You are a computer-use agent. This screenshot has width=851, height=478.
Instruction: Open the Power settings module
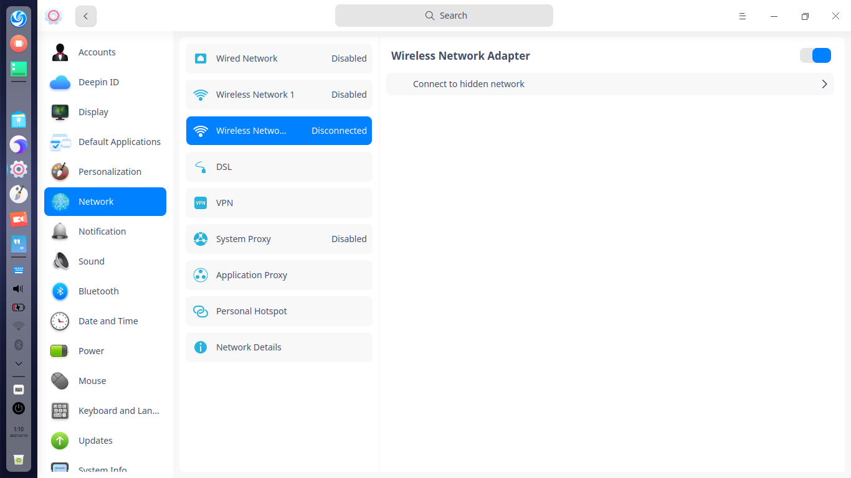[x=105, y=351]
